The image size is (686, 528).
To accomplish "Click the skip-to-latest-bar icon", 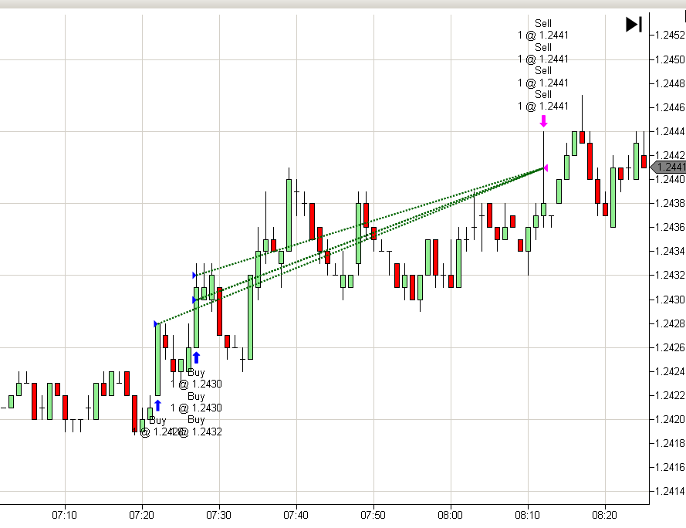I will click(x=634, y=25).
